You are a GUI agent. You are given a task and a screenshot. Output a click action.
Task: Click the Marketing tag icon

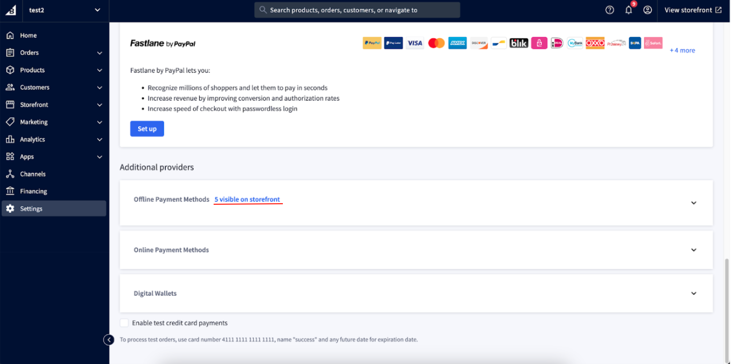[x=10, y=122]
